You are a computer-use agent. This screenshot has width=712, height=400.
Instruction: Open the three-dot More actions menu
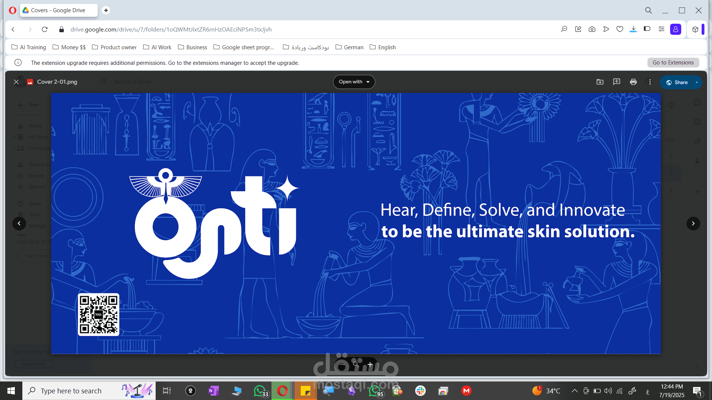pos(650,82)
